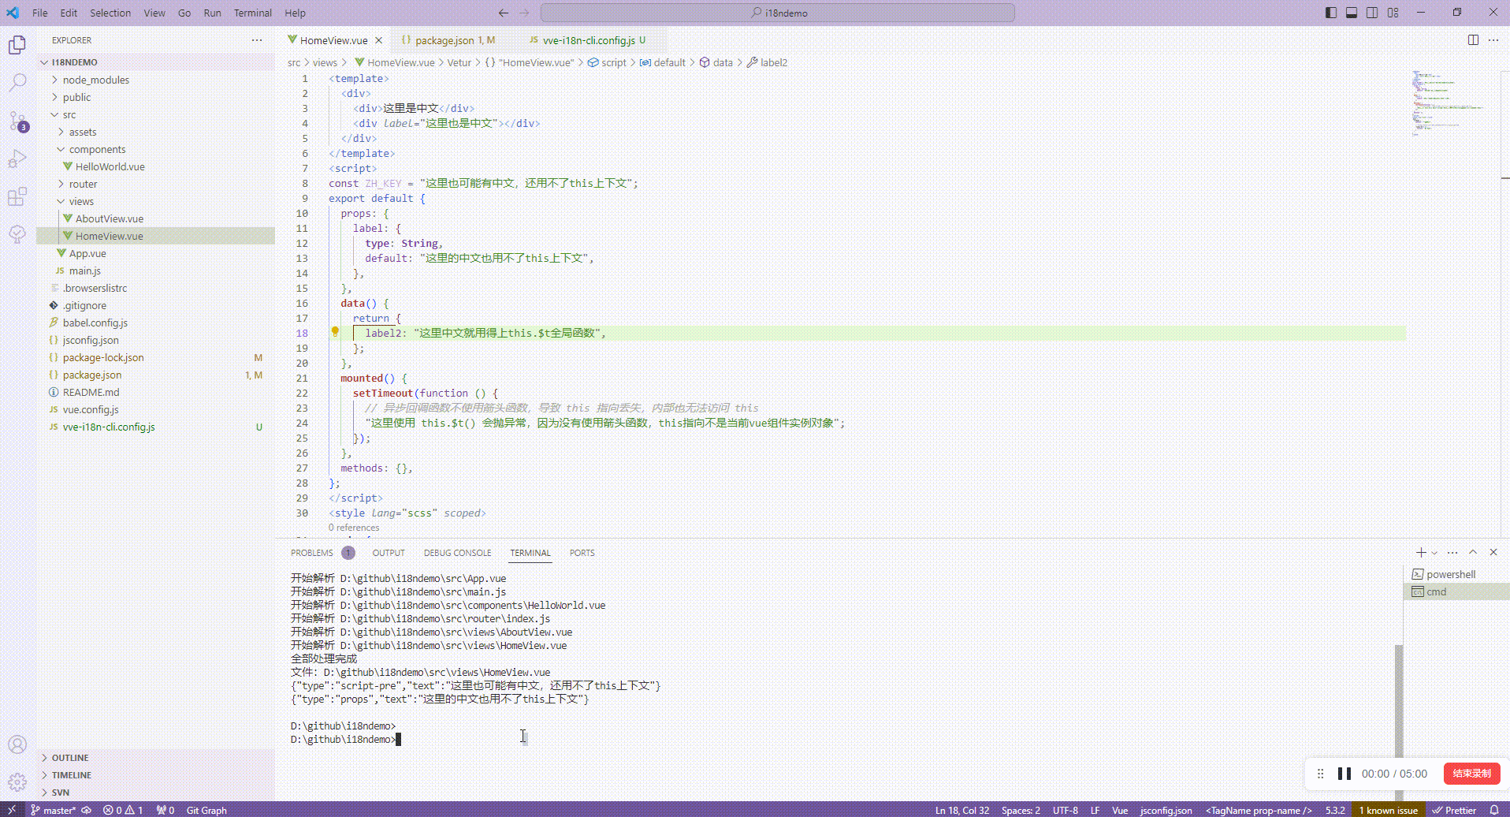The image size is (1510, 817).
Task: Click Prettier status bar item
Action: (1455, 810)
